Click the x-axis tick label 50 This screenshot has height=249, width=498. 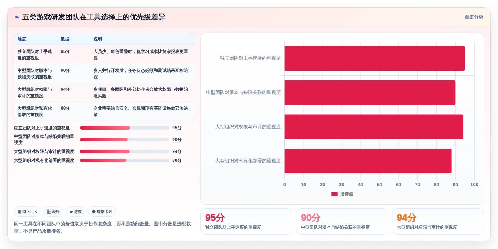pos(379,185)
